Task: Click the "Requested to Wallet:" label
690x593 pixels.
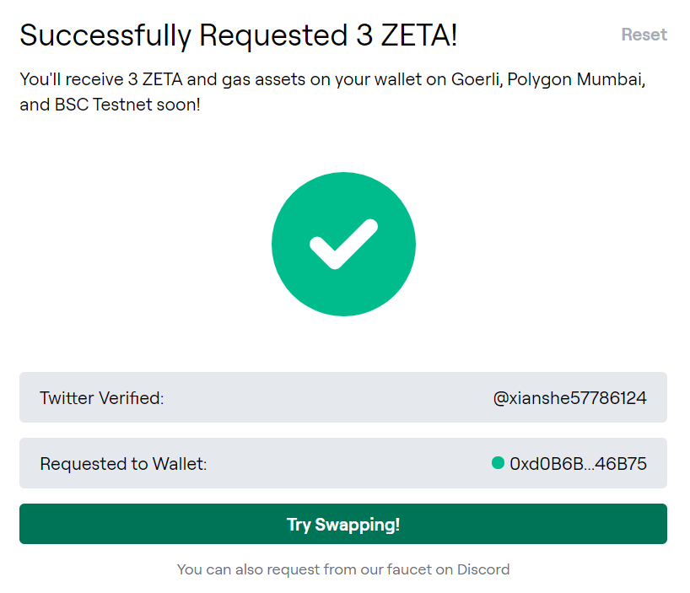Action: tap(123, 463)
